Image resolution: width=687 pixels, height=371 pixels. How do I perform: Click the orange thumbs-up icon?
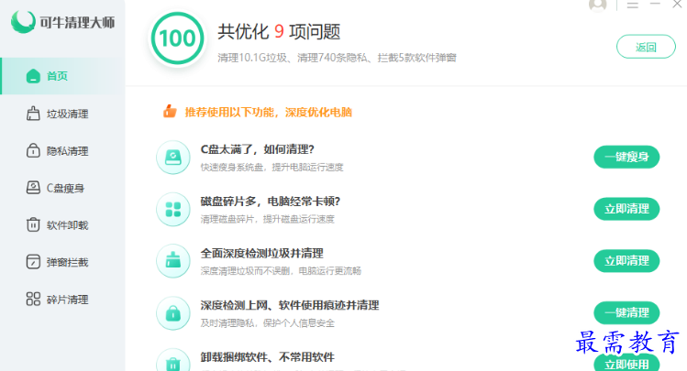pos(170,112)
